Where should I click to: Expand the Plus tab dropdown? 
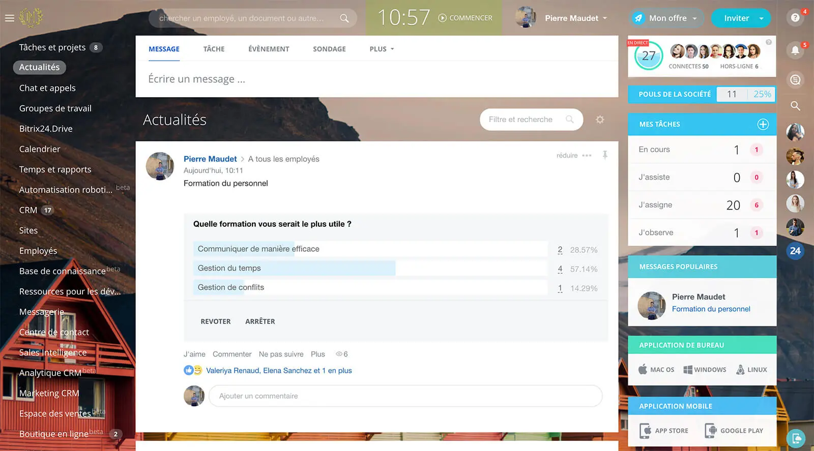pyautogui.click(x=382, y=49)
